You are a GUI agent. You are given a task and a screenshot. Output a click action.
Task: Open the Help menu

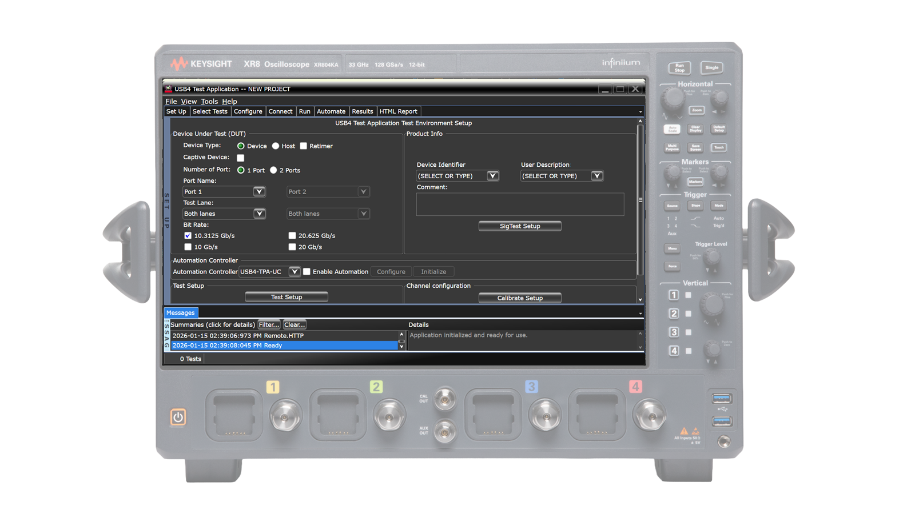pos(229,102)
